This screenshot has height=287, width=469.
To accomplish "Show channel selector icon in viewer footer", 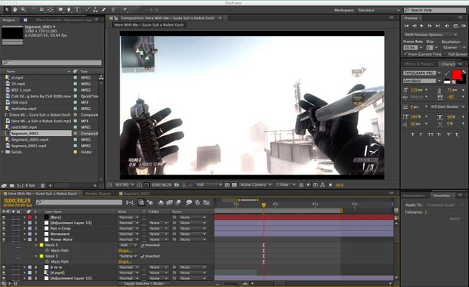I will (x=191, y=185).
